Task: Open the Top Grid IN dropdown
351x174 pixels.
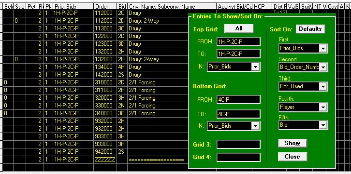Action: (x=255, y=67)
